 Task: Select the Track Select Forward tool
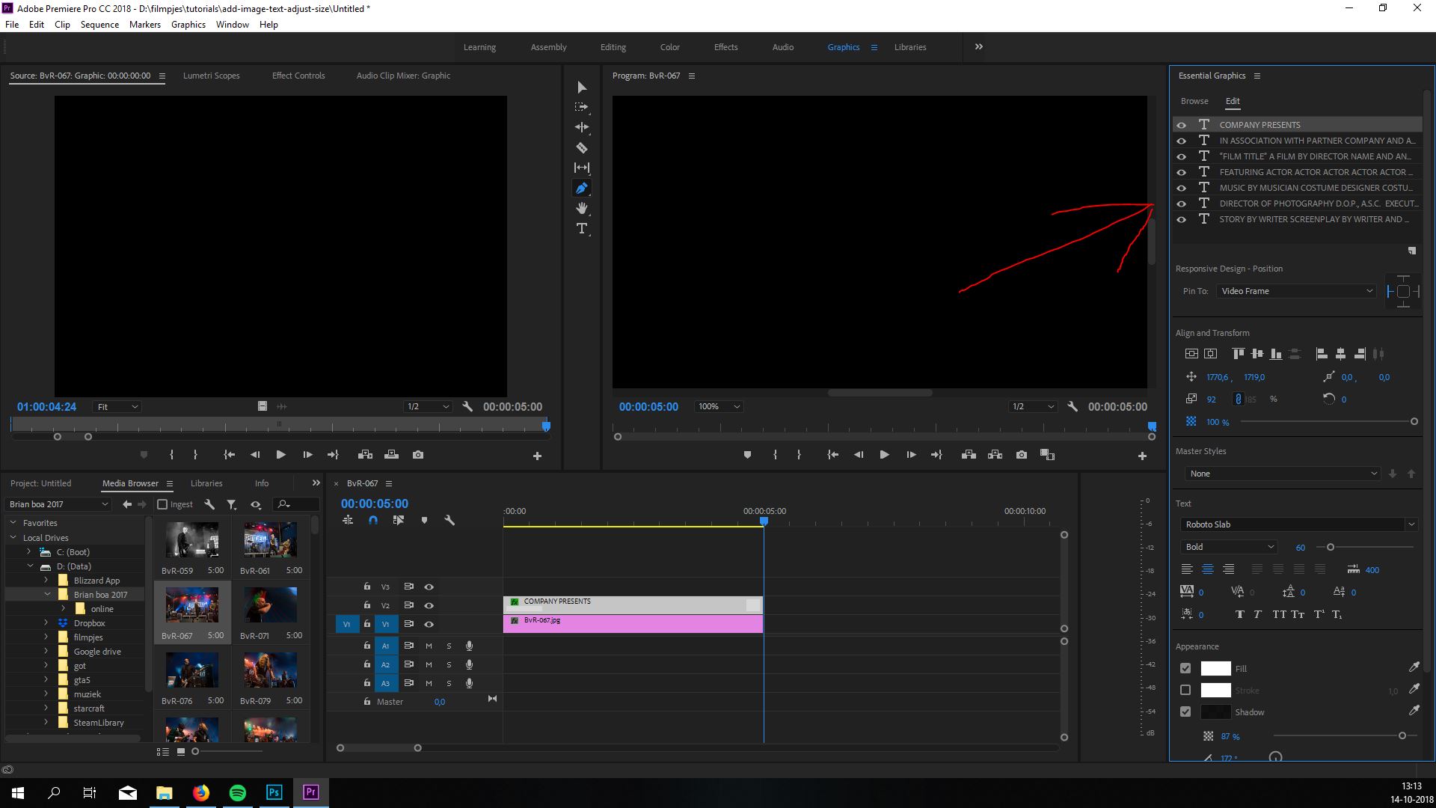(582, 107)
